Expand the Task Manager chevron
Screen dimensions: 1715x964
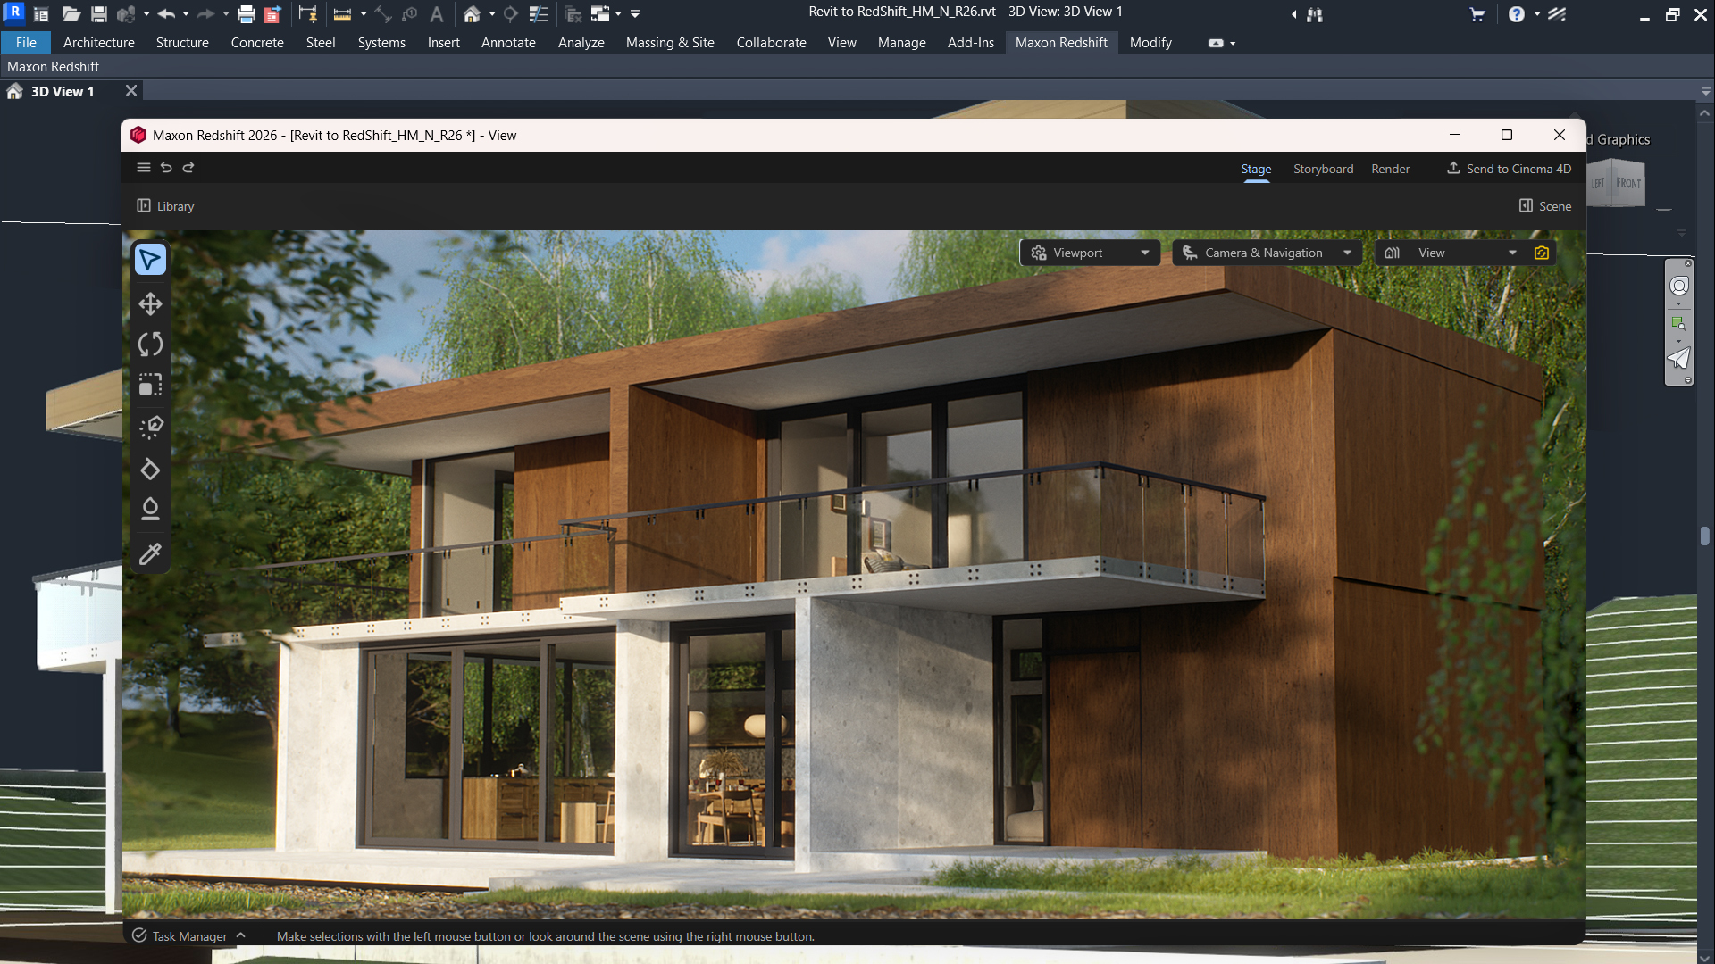[x=241, y=935]
